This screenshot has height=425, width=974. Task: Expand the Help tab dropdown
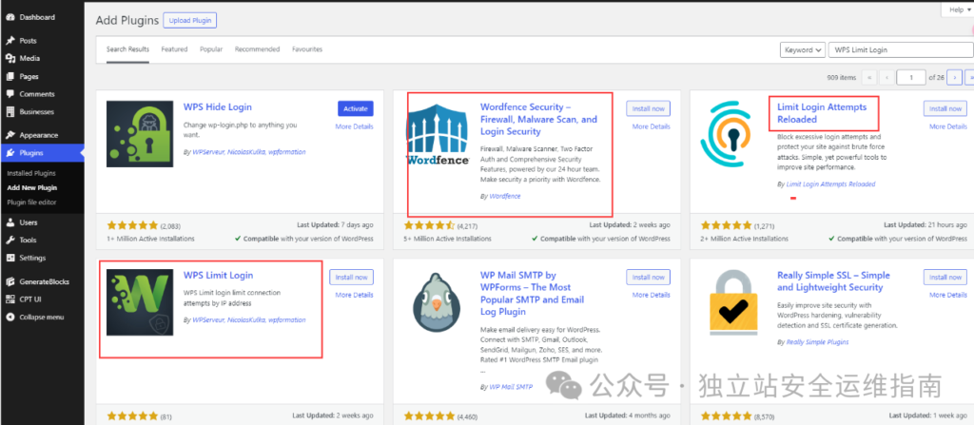[959, 10]
